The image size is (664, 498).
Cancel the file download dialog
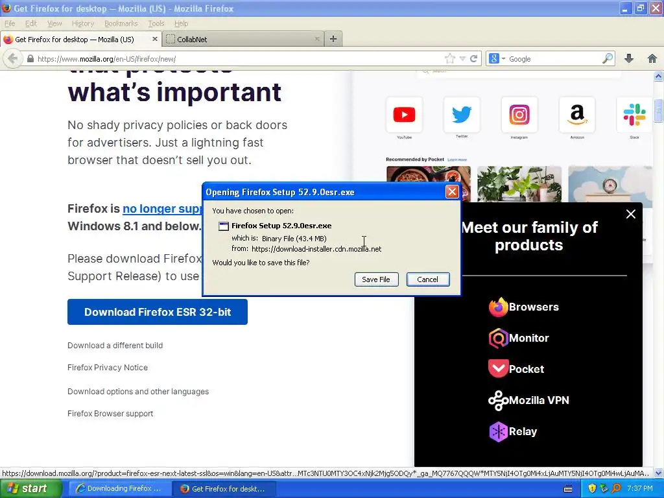tap(428, 279)
